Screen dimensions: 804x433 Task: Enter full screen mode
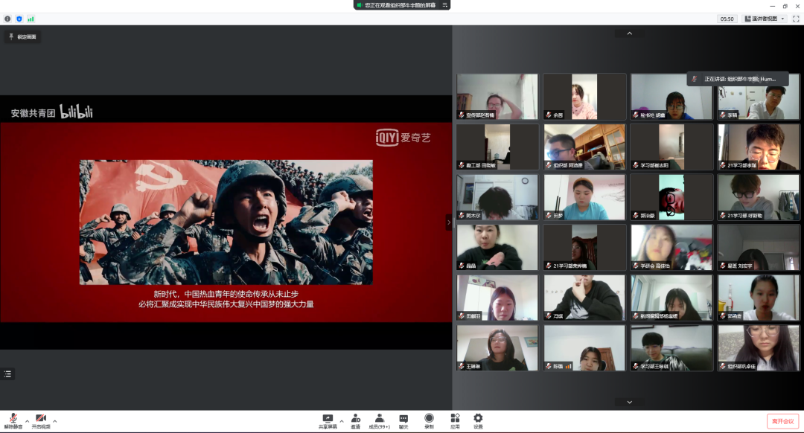pos(796,19)
